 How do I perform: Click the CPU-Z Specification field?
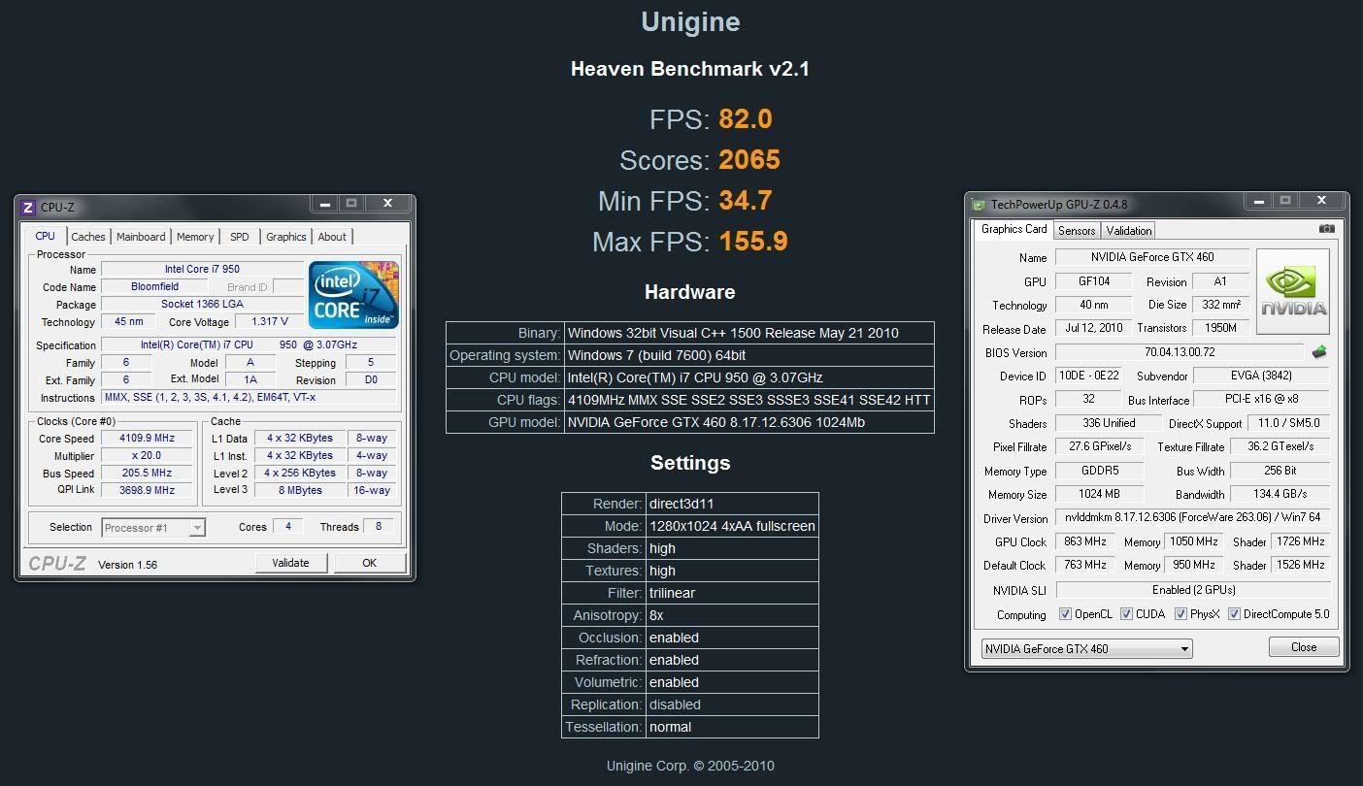click(249, 344)
